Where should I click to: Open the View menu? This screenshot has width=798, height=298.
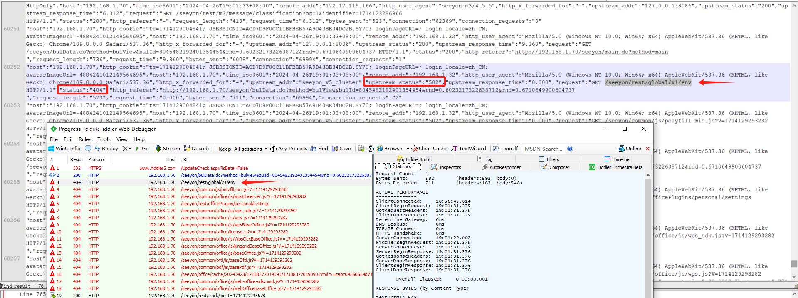[x=122, y=139]
